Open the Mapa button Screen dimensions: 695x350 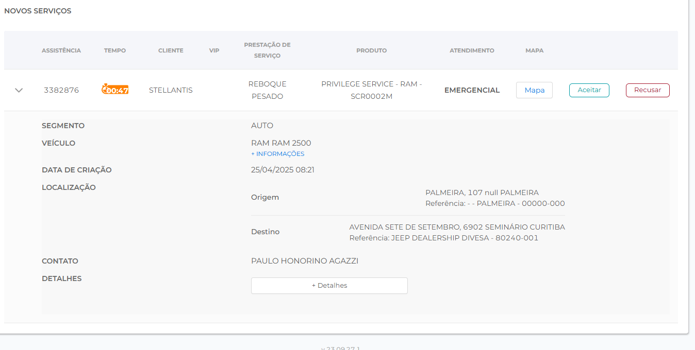pos(534,90)
